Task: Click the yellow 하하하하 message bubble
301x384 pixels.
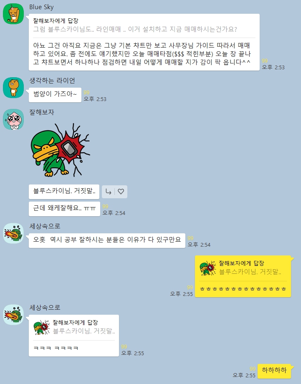Action: [274, 371]
